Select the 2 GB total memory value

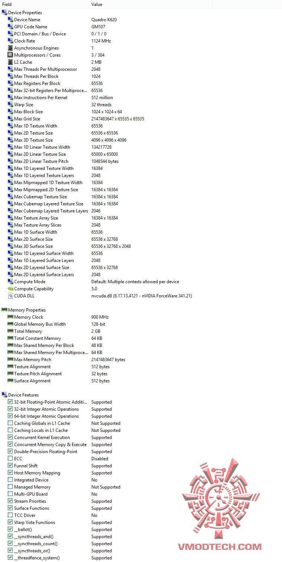click(x=95, y=331)
